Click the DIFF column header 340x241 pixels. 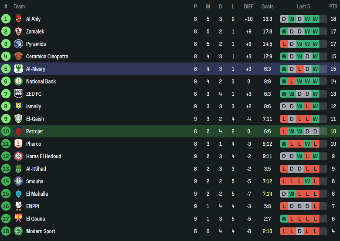point(248,7)
